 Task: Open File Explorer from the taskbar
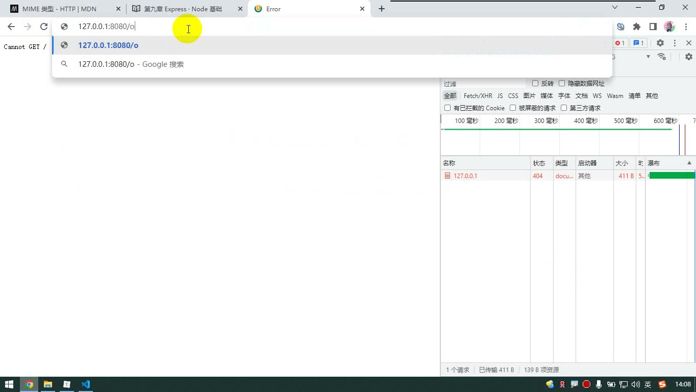(x=48, y=384)
